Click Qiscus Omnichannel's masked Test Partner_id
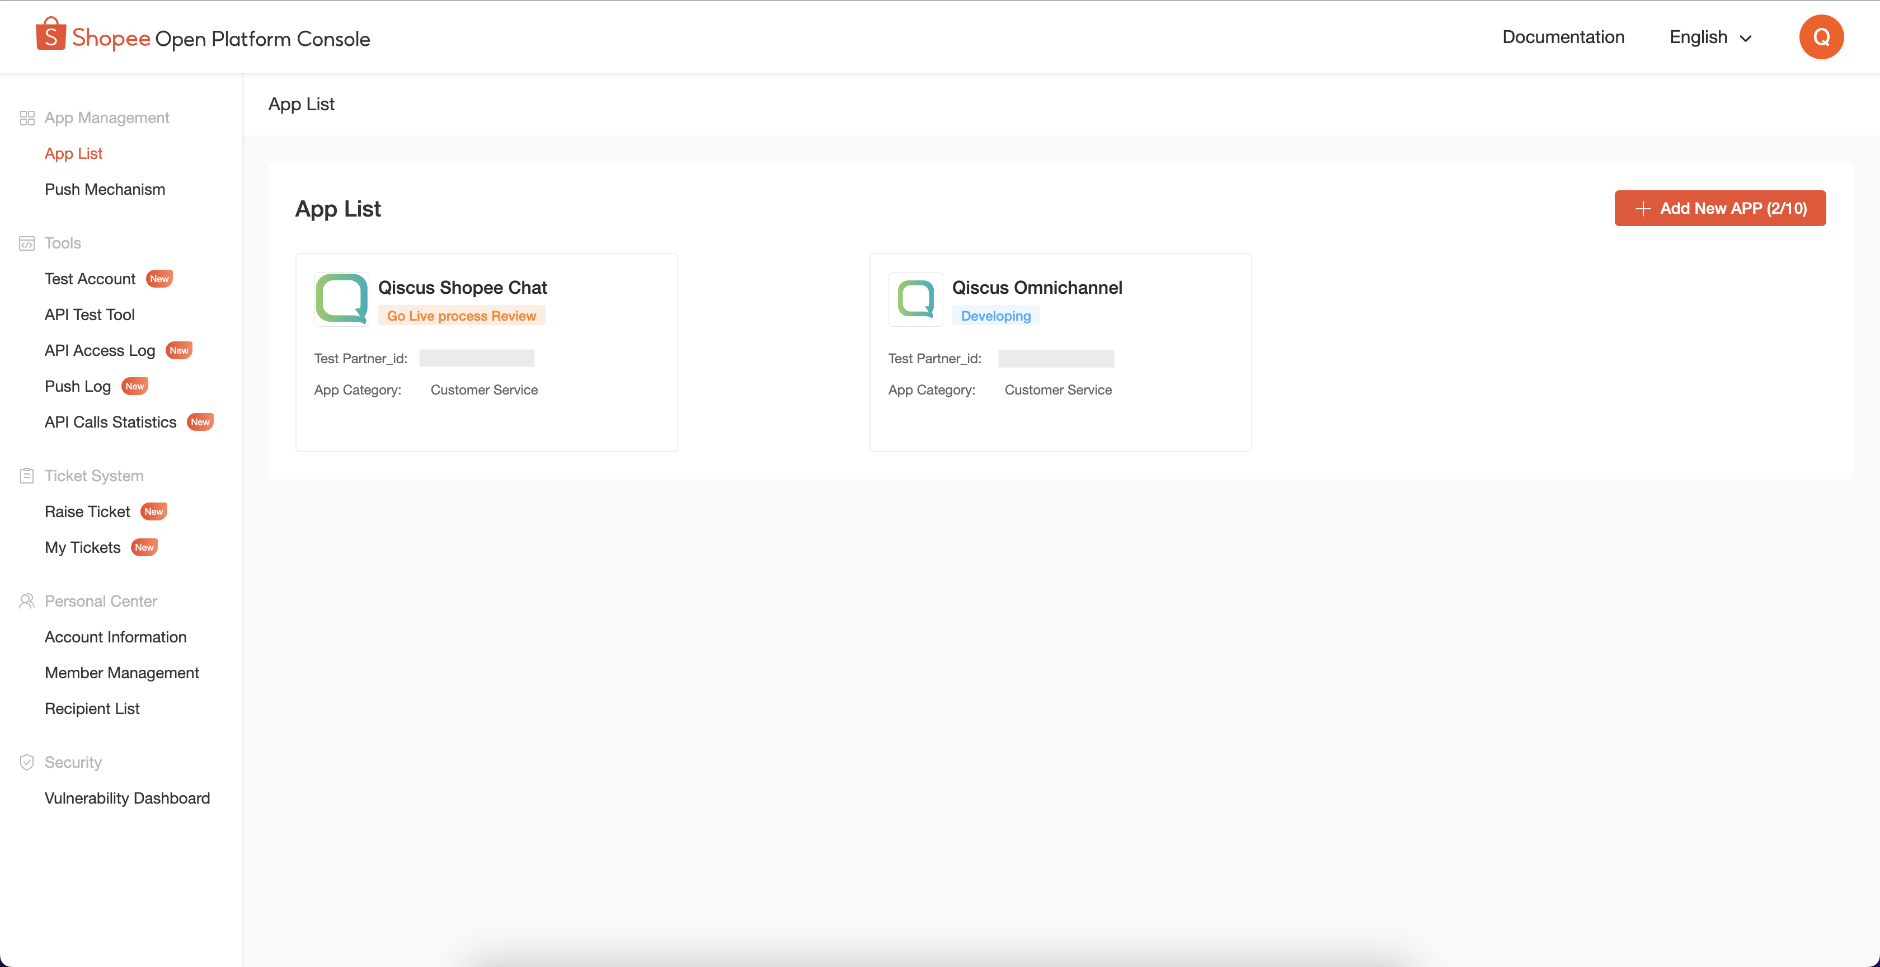The width and height of the screenshot is (1880, 967). click(x=1056, y=358)
